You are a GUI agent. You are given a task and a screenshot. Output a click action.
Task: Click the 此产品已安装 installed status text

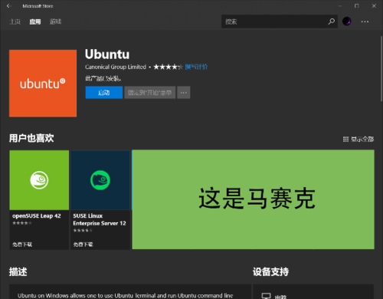(x=103, y=78)
